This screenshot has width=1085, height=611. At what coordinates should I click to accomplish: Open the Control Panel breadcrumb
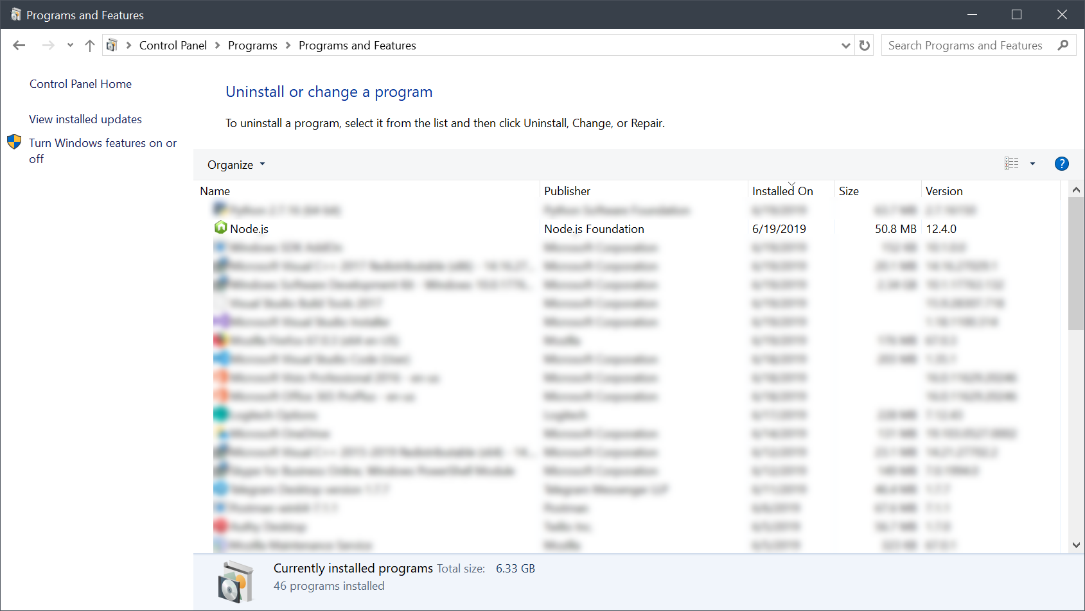coord(173,46)
